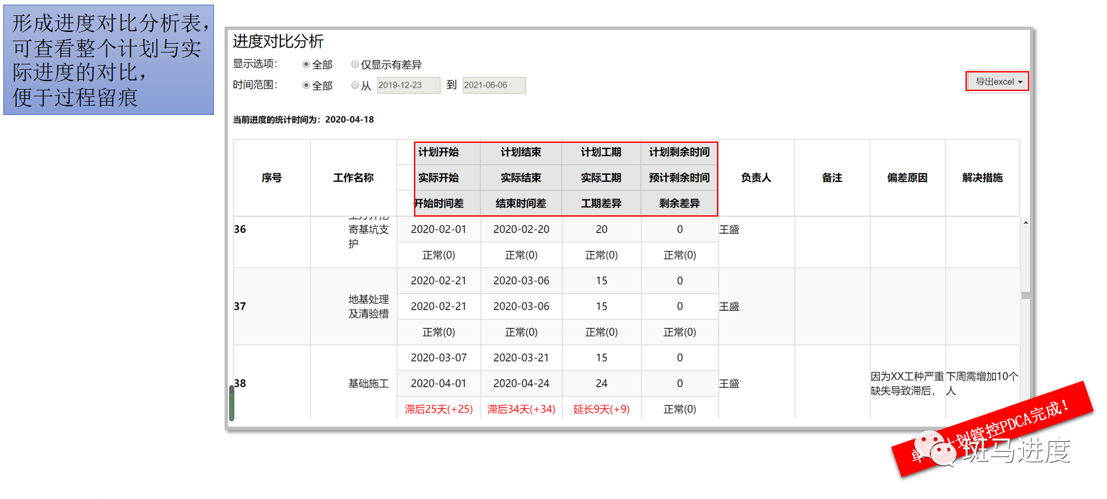Click 计划结束 column header
This screenshot has width=1107, height=499.
(521, 152)
